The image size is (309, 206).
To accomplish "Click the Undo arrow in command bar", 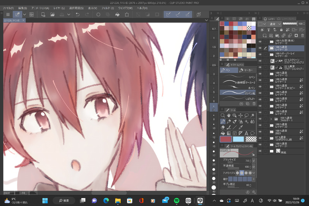I will (78, 15).
